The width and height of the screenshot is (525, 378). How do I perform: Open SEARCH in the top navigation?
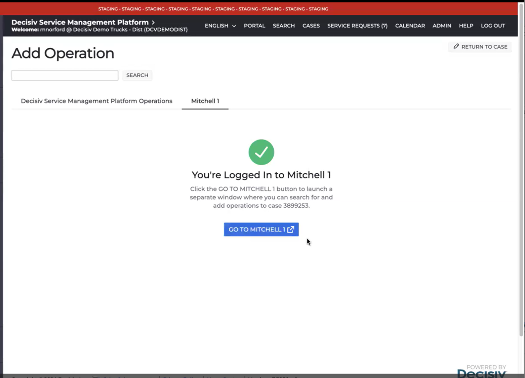click(284, 26)
